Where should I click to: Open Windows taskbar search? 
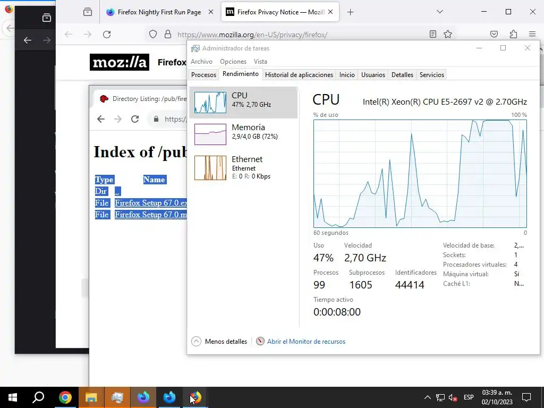click(38, 397)
